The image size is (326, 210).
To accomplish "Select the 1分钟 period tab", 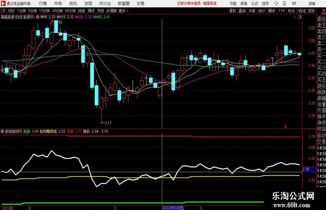I will 21,11.
